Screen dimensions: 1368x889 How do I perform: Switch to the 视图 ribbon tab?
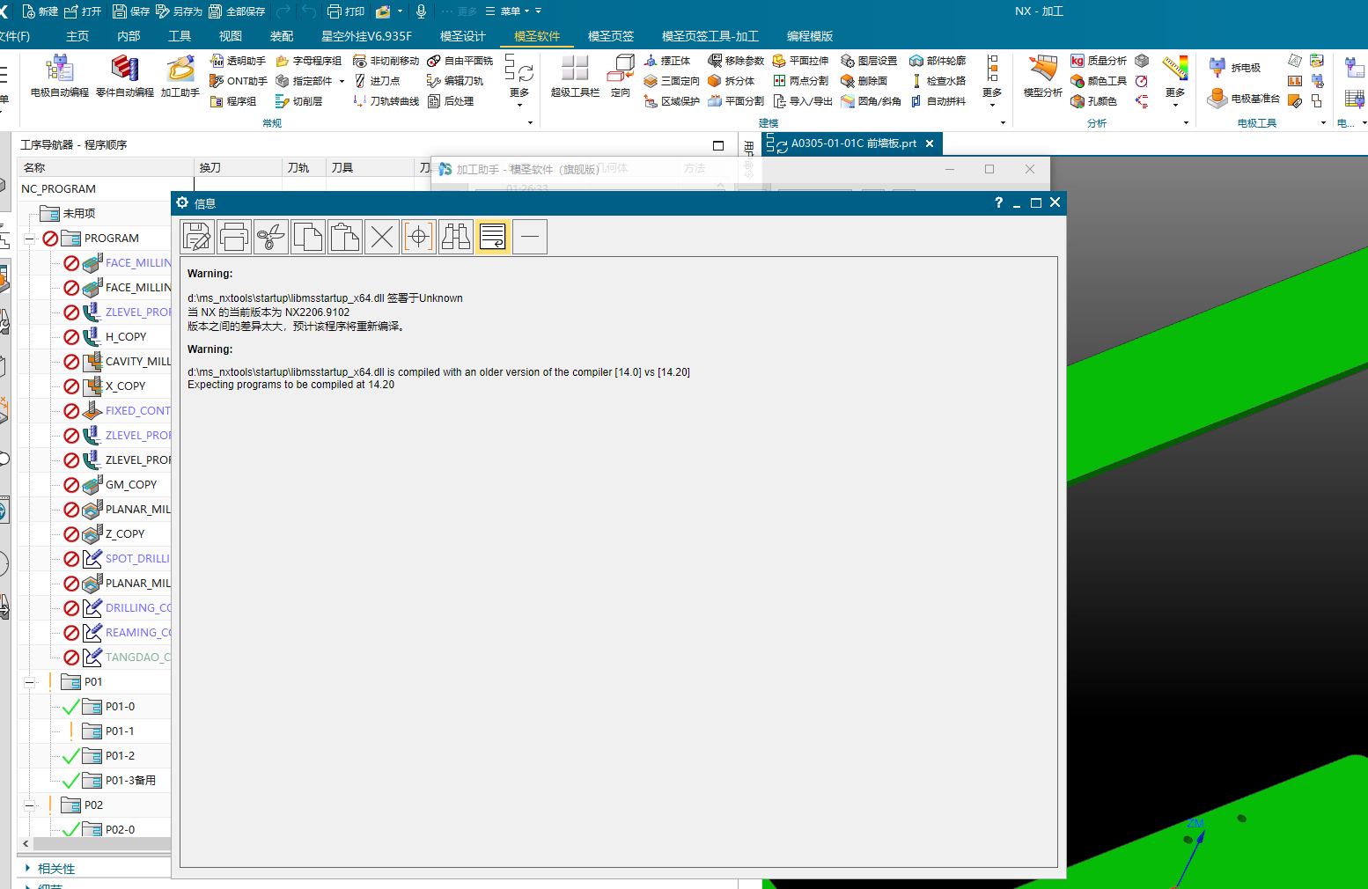[231, 36]
